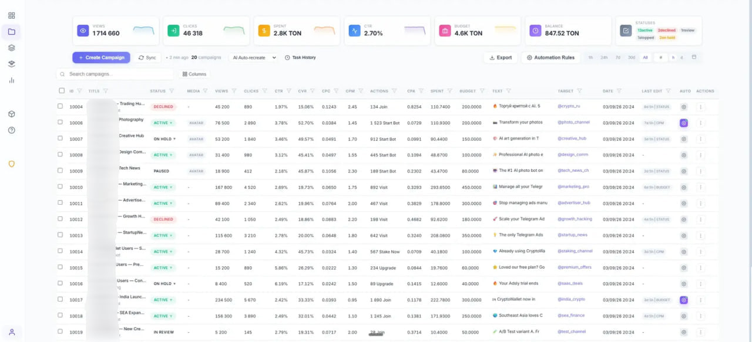This screenshot has width=752, height=342.
Task: Click the Balance clock icon
Action: 535,31
